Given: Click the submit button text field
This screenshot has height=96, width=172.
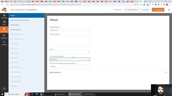Looking at the screenshot, I should [x=70, y=59].
